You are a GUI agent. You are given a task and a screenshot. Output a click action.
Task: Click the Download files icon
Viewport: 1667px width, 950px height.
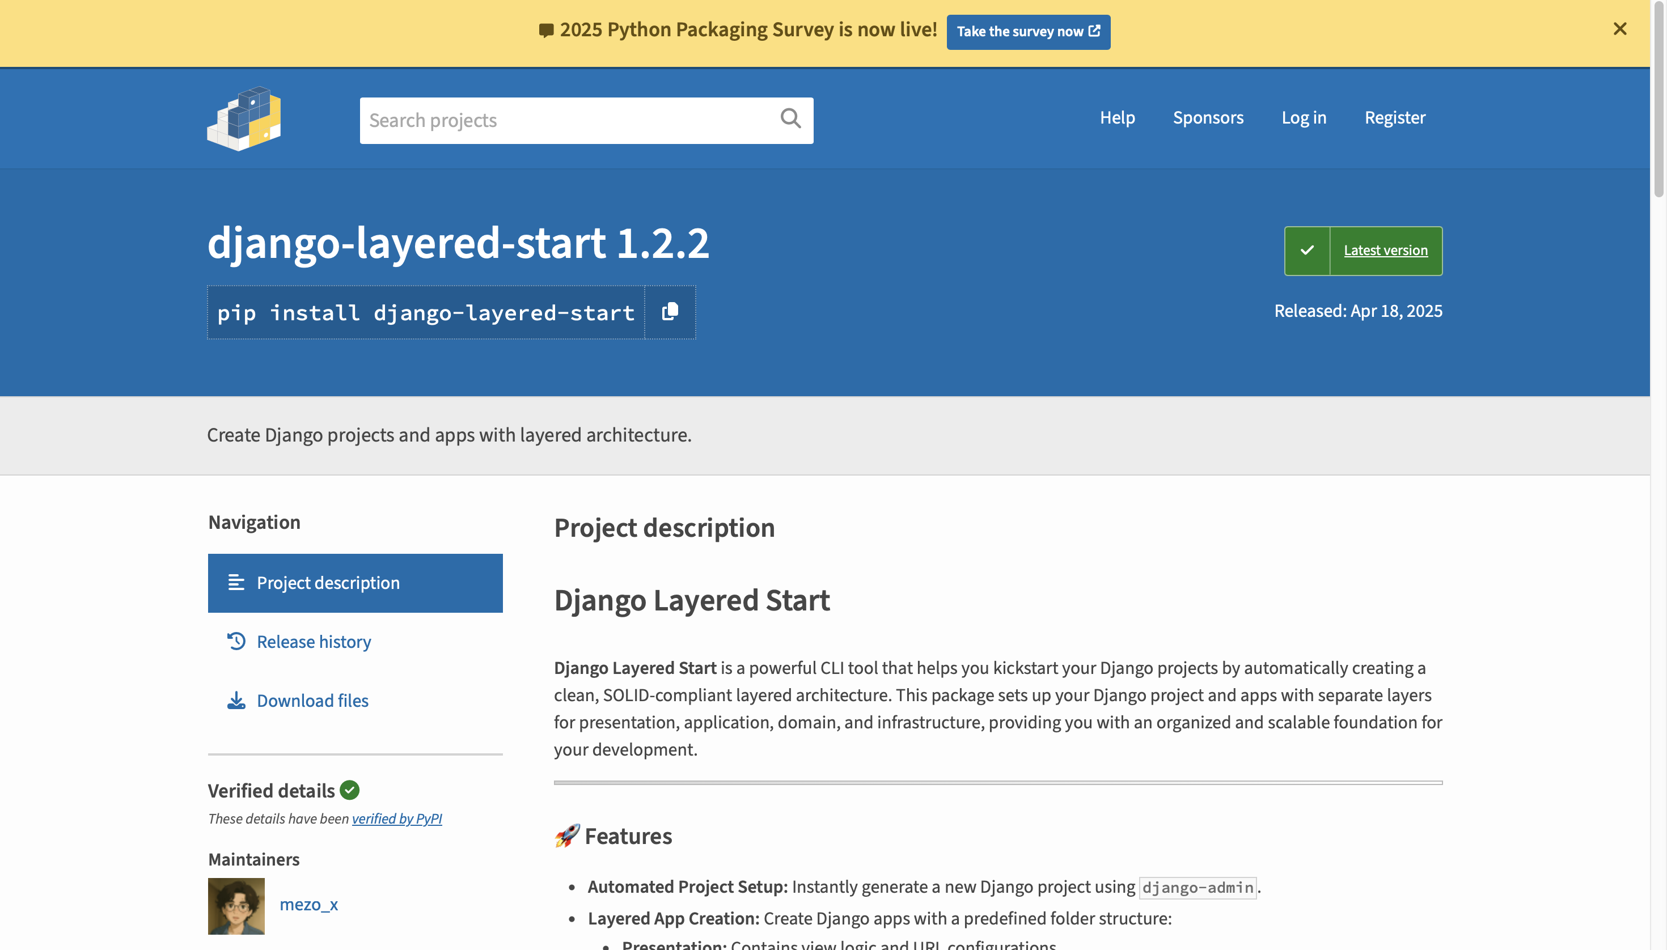point(236,699)
